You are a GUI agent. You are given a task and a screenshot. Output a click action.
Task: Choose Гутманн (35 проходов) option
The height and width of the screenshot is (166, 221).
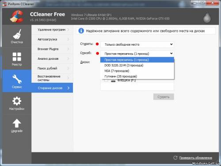(x=137, y=76)
